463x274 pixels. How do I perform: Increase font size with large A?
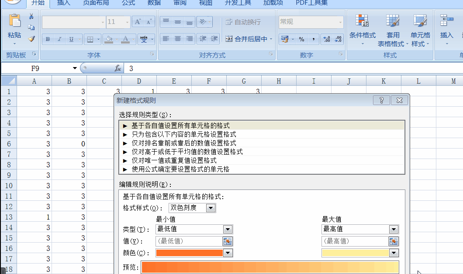pyautogui.click(x=138, y=22)
